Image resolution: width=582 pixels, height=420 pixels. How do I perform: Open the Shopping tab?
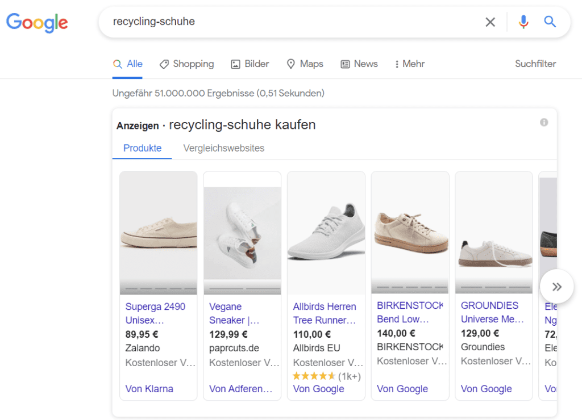pos(186,64)
